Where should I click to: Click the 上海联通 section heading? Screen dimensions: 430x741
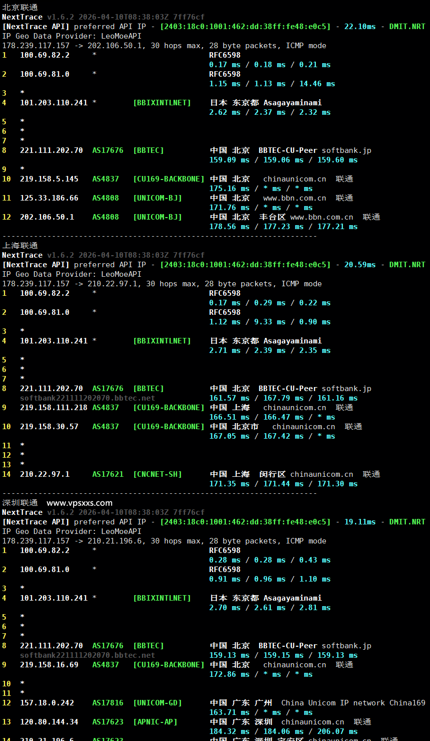pyautogui.click(x=20, y=246)
